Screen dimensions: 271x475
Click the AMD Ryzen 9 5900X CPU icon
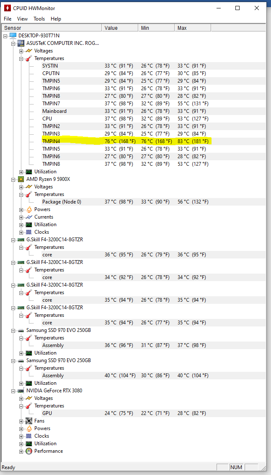(21, 179)
